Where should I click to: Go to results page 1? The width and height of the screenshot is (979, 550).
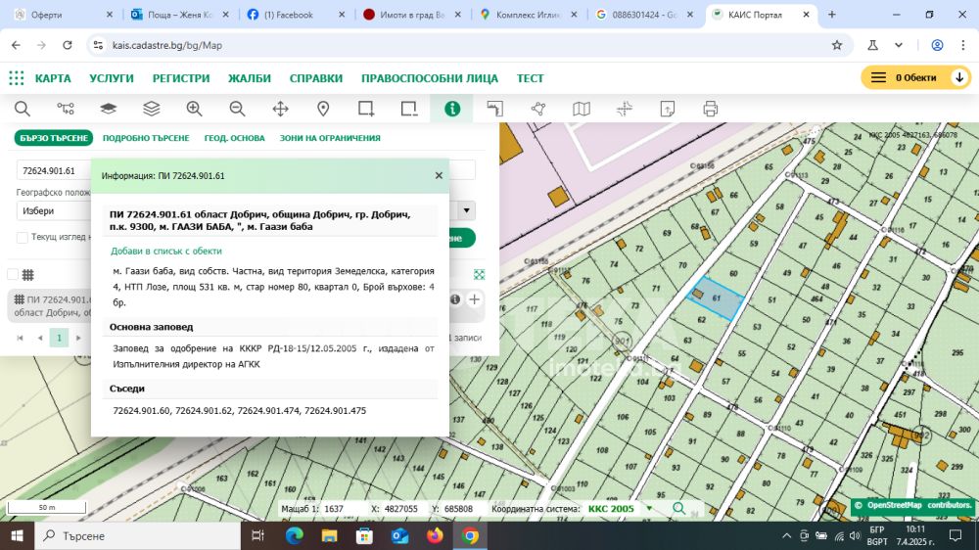[x=59, y=338]
